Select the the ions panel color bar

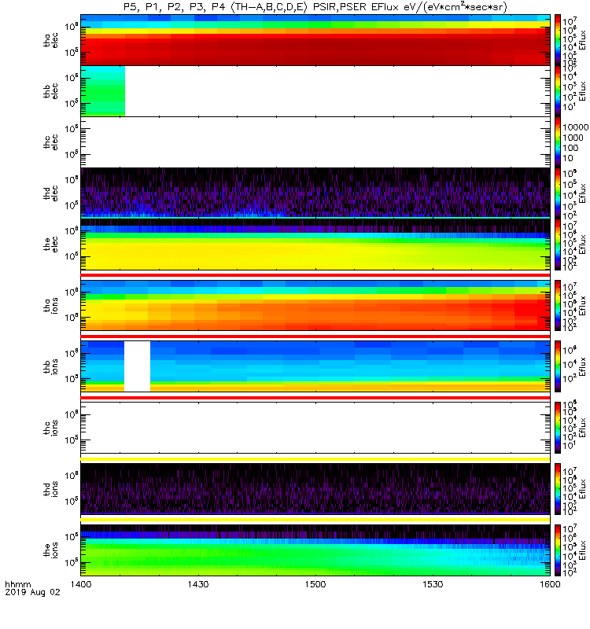coord(558,550)
